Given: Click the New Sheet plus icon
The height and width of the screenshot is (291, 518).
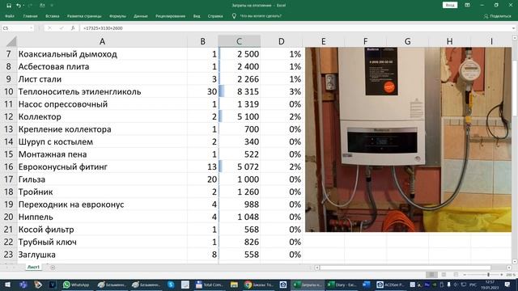Looking at the screenshot, I should 53,268.
